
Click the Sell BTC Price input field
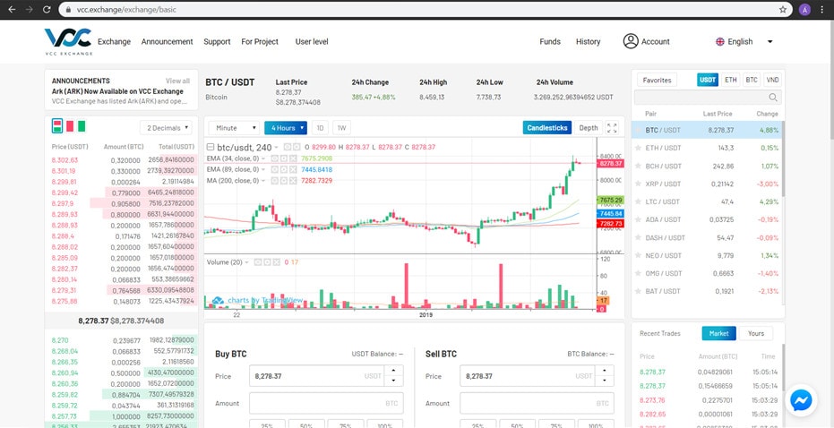tap(528, 376)
